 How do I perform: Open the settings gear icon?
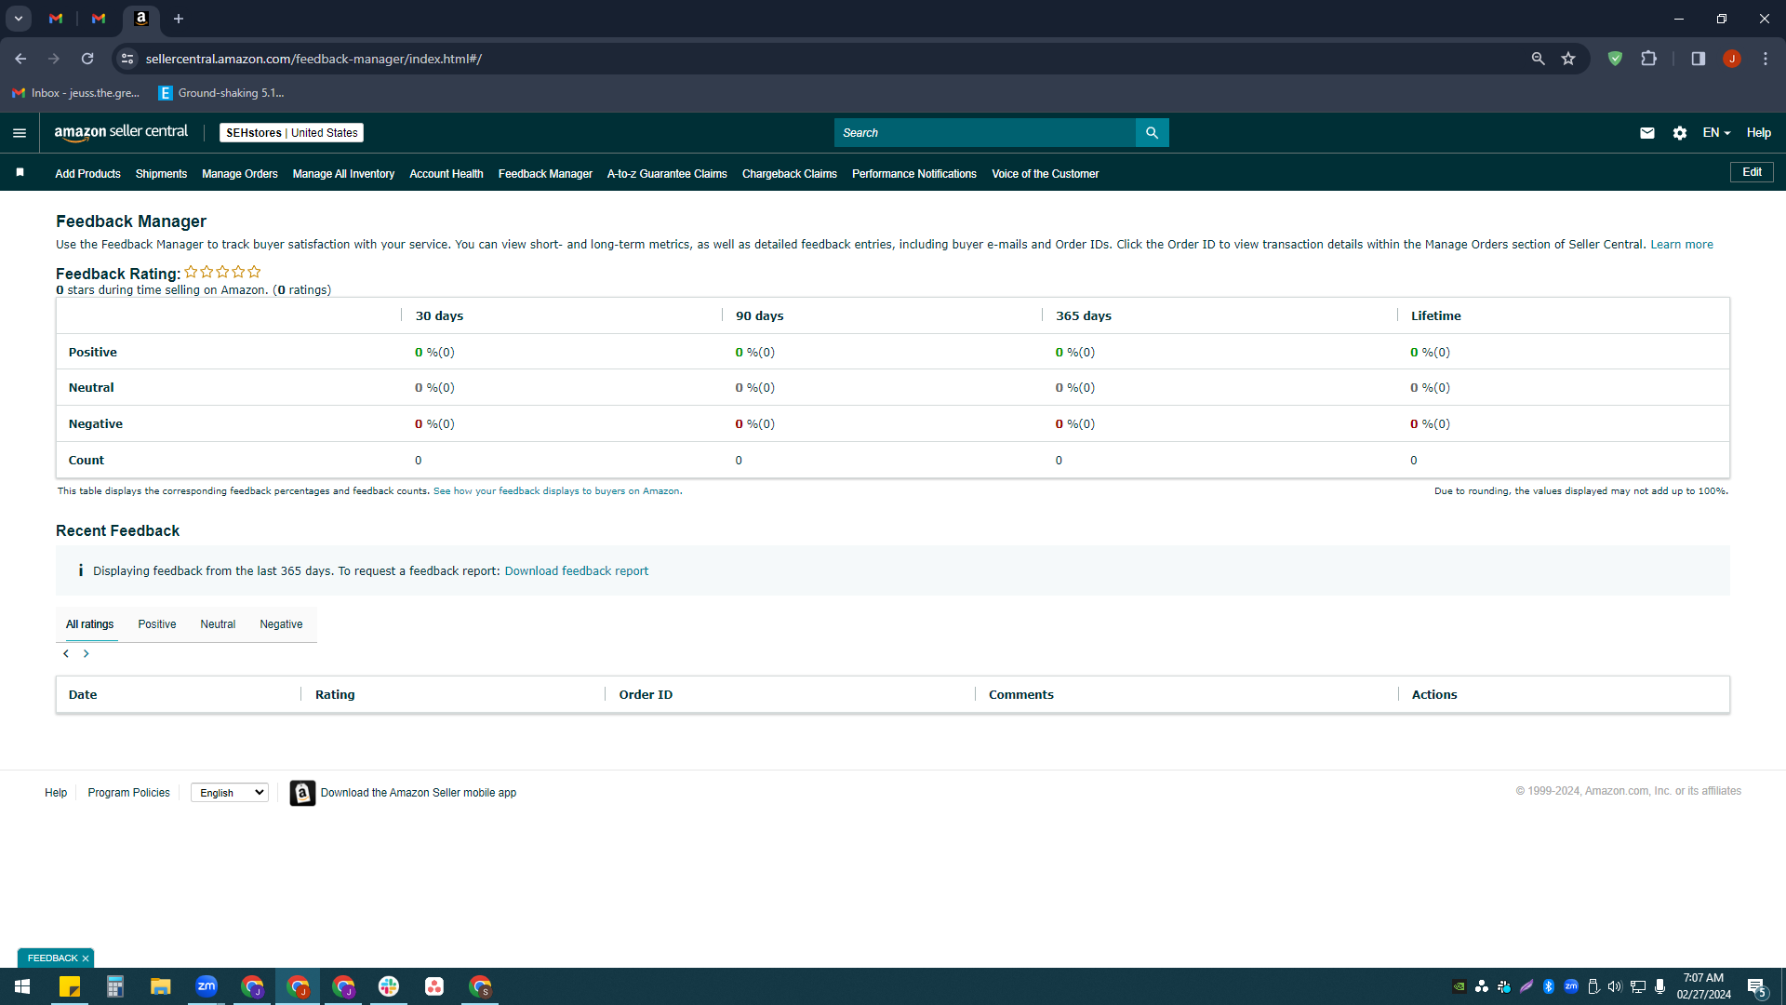tap(1679, 133)
